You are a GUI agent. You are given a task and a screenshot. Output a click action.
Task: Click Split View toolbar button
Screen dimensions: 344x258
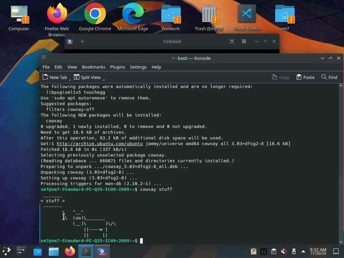87,77
